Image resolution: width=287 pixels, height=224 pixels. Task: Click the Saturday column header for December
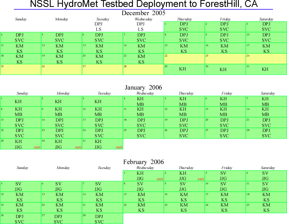(266, 19)
